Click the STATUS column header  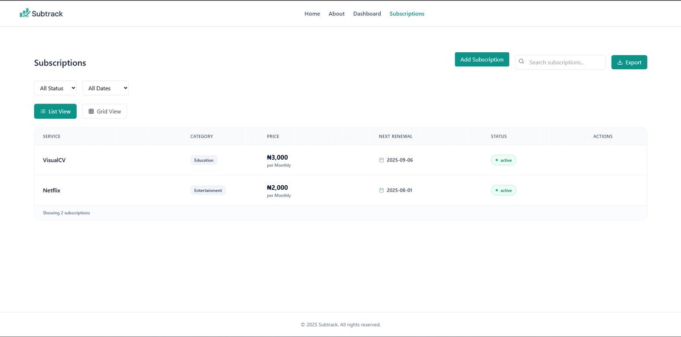pos(499,136)
